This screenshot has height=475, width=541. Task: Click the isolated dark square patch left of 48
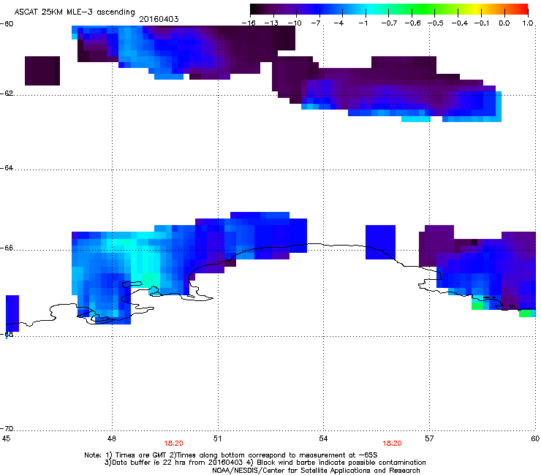(x=42, y=71)
